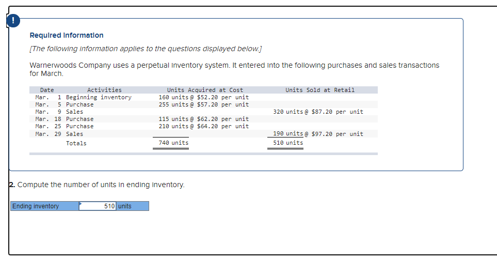
Task: Click '115 units @ $62.20 per unit'
Action: tap(204, 119)
